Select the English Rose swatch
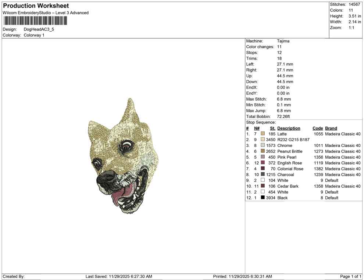The width and height of the screenshot is (364, 280). pyautogui.click(x=263, y=163)
